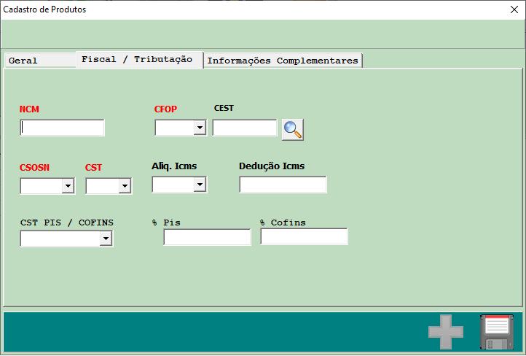The image size is (526, 356).
Task: Click inside the CFOP combo box text area
Action: click(x=174, y=128)
